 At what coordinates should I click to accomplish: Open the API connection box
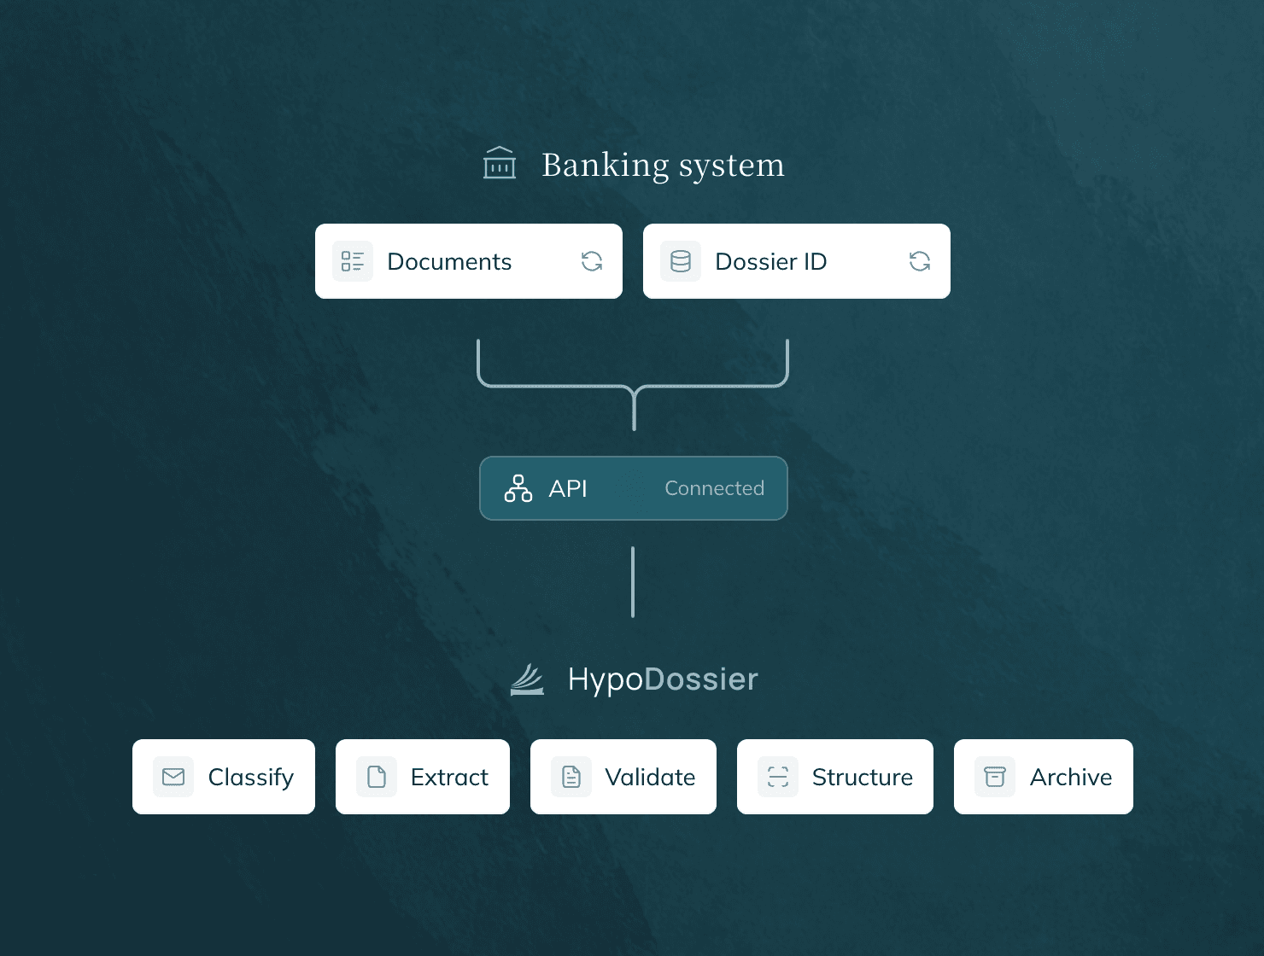634,488
